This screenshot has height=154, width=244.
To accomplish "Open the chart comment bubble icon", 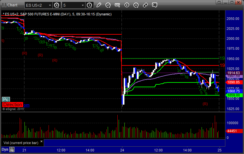I will point(155,5).
